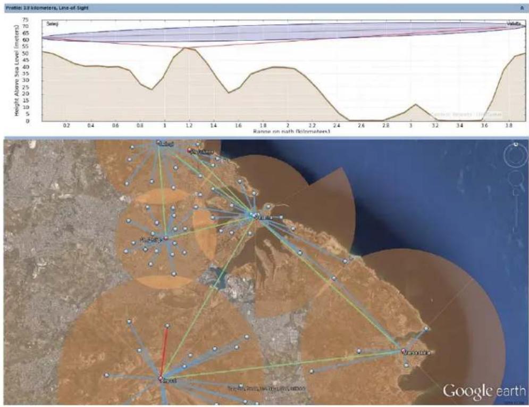The image size is (529, 407).
Task: Click the '75' tick on the height axis
Action: pos(26,20)
